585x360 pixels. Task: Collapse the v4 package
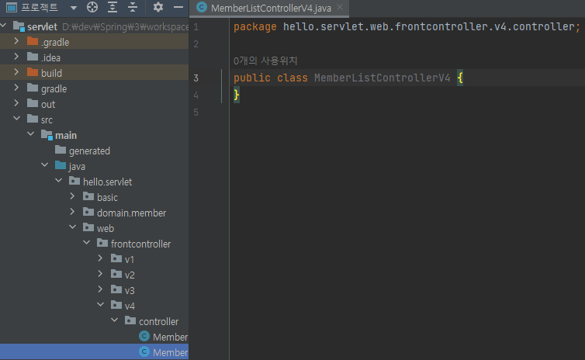click(100, 305)
